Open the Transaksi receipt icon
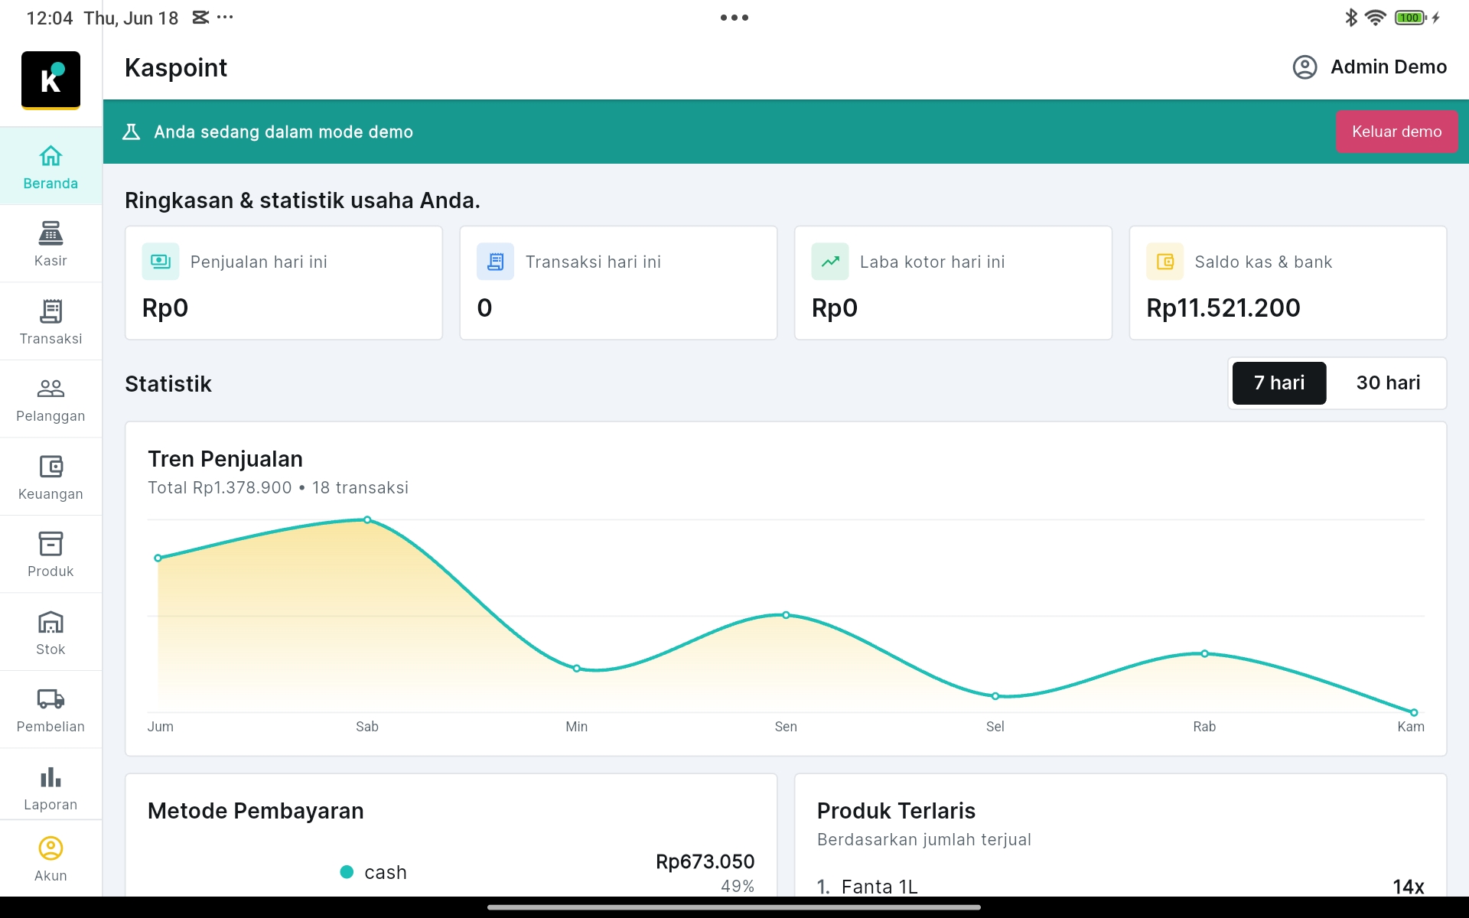This screenshot has width=1469, height=918. (x=50, y=311)
